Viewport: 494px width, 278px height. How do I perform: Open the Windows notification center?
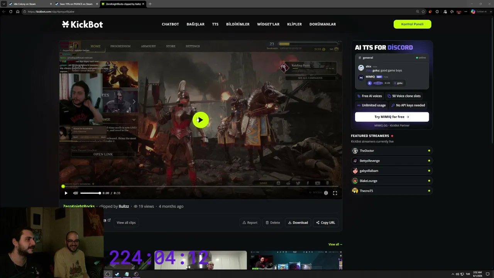tap(488, 274)
